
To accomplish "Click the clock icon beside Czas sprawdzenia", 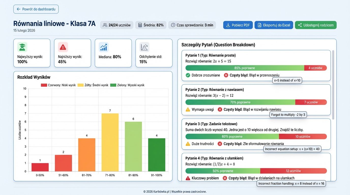I will click(x=173, y=25).
